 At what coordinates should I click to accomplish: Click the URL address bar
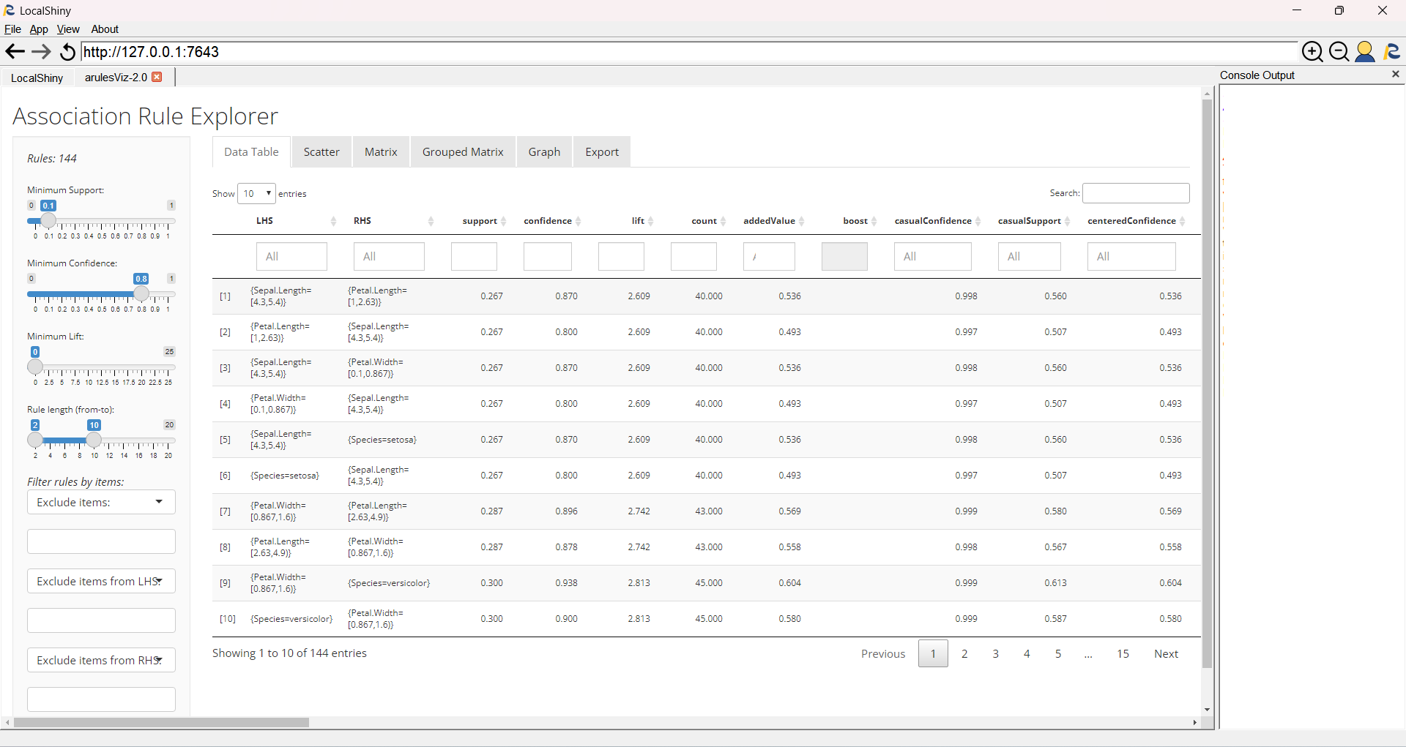pyautogui.click(x=688, y=51)
